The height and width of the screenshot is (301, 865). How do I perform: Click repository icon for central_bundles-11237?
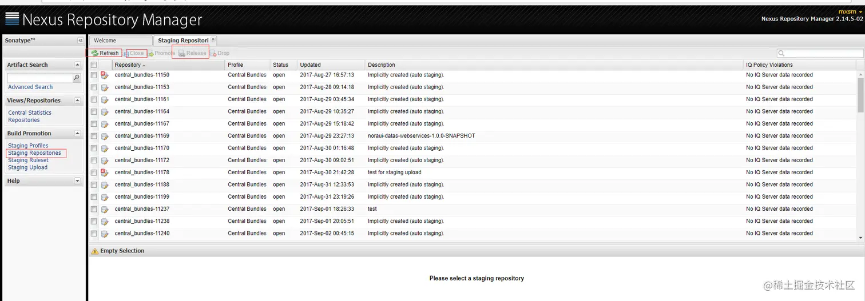click(x=105, y=209)
